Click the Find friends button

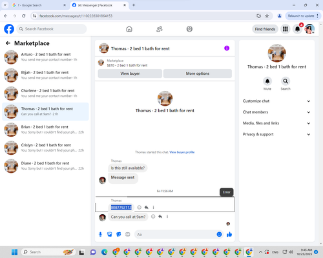(x=265, y=29)
